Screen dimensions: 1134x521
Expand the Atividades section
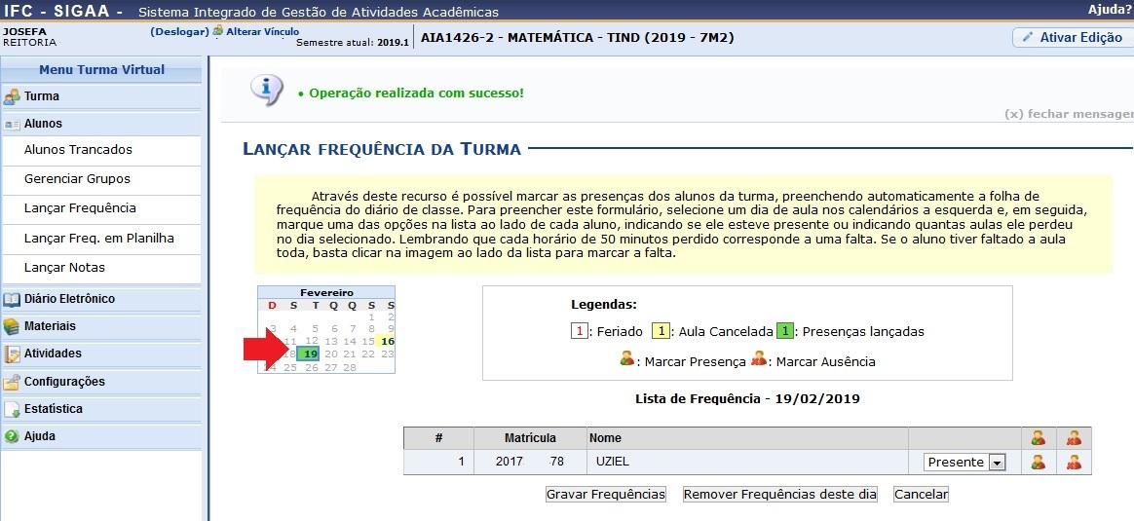pyautogui.click(x=101, y=354)
